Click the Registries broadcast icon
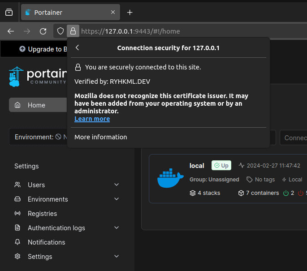307x271 pixels. (x=17, y=213)
